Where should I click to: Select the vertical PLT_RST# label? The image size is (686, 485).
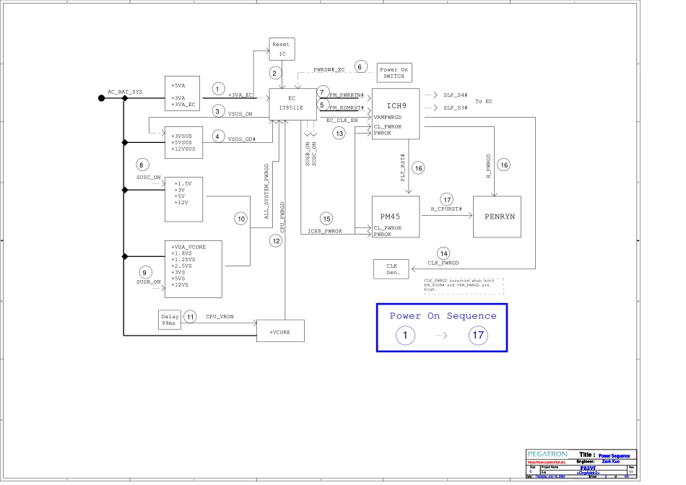(402, 167)
